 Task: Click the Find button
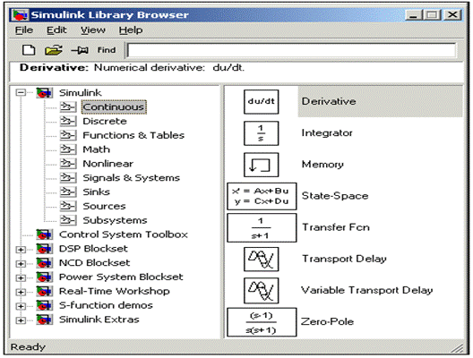[x=107, y=50]
